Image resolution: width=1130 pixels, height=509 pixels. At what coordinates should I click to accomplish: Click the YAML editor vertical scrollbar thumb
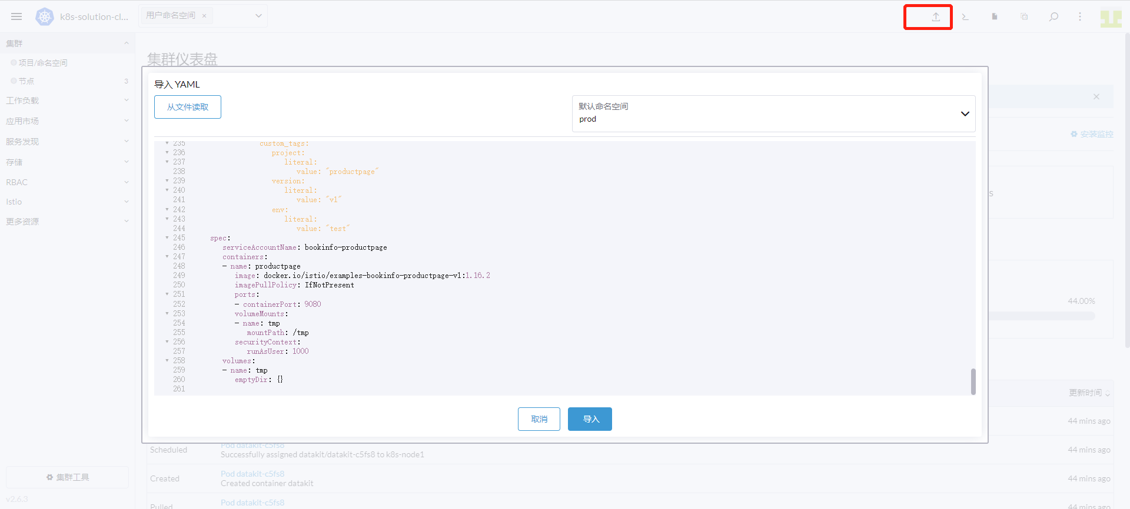(x=973, y=381)
